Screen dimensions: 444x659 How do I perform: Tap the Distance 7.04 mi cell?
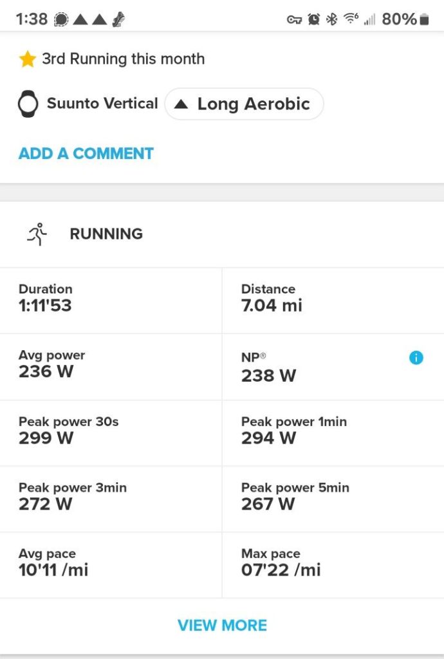(333, 299)
